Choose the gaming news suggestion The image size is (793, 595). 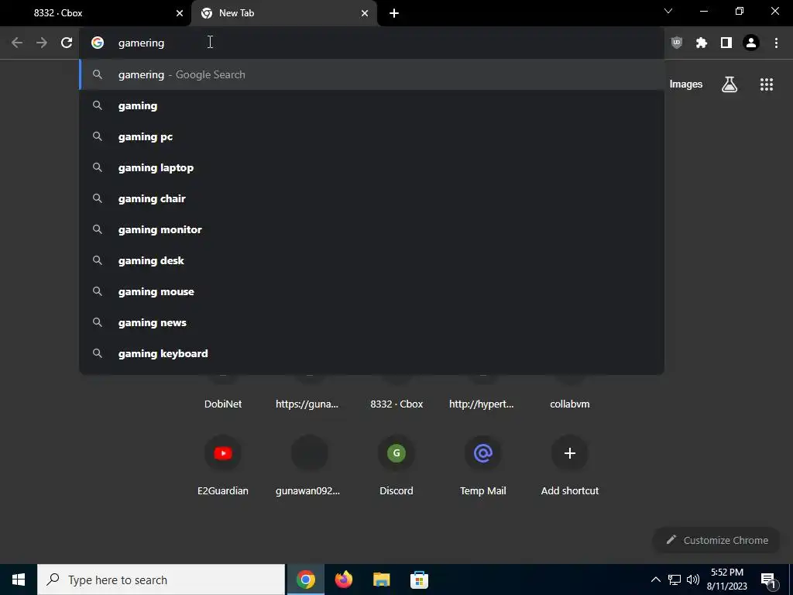(372, 322)
